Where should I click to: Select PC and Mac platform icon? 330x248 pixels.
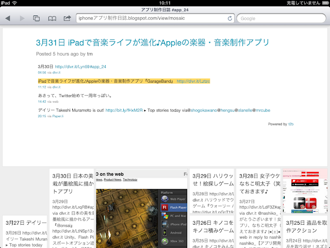click(x=165, y=216)
